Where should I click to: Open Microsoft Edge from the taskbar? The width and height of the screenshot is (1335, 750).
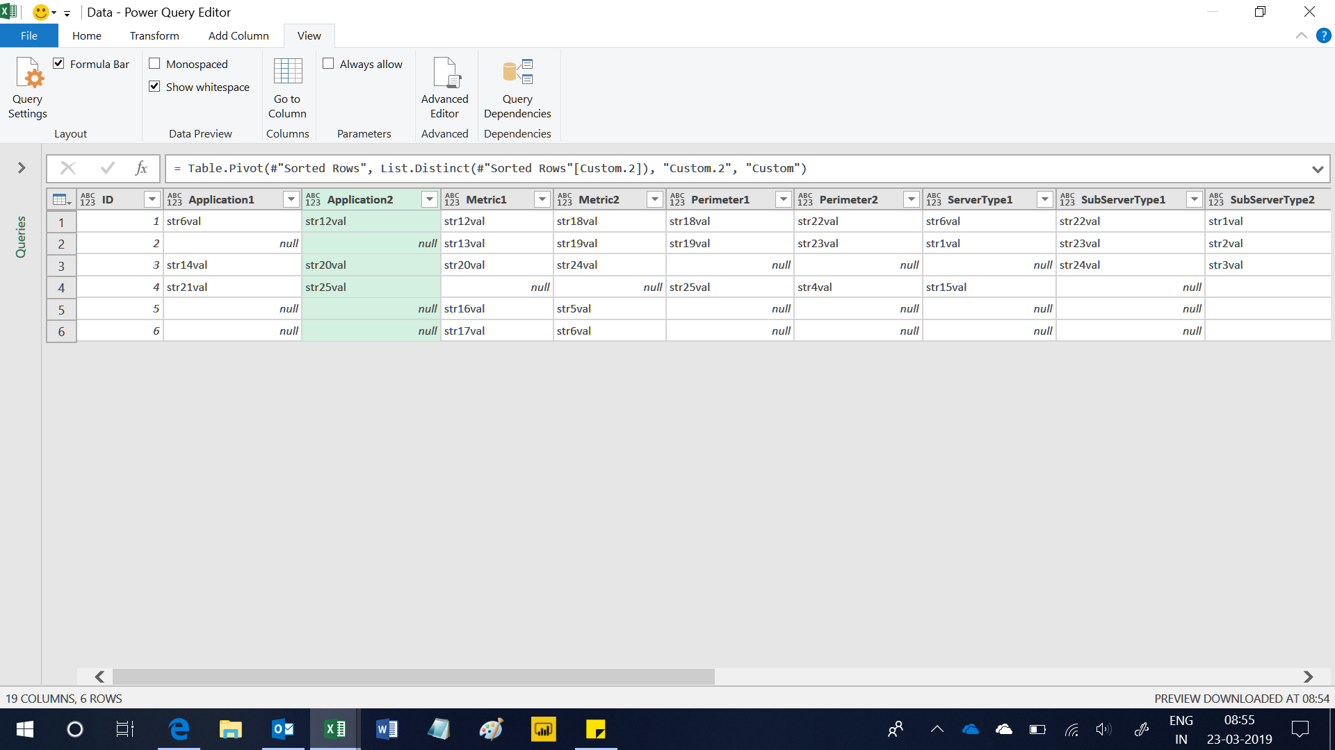point(179,729)
